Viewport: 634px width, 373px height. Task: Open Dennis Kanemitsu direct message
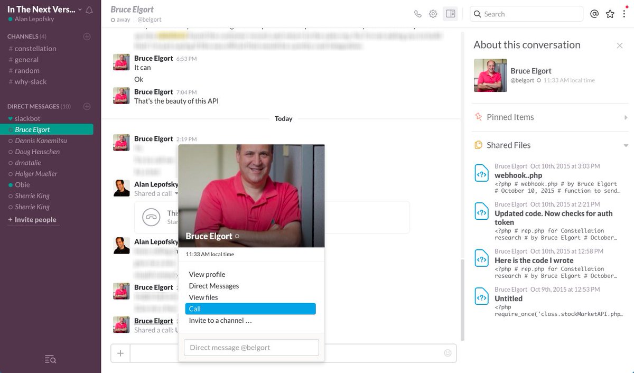coord(38,141)
